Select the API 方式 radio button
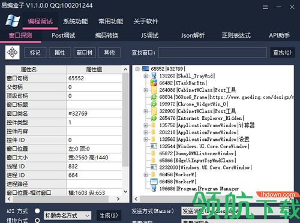This screenshot has width=300, height=223. pyautogui.click(x=37, y=211)
